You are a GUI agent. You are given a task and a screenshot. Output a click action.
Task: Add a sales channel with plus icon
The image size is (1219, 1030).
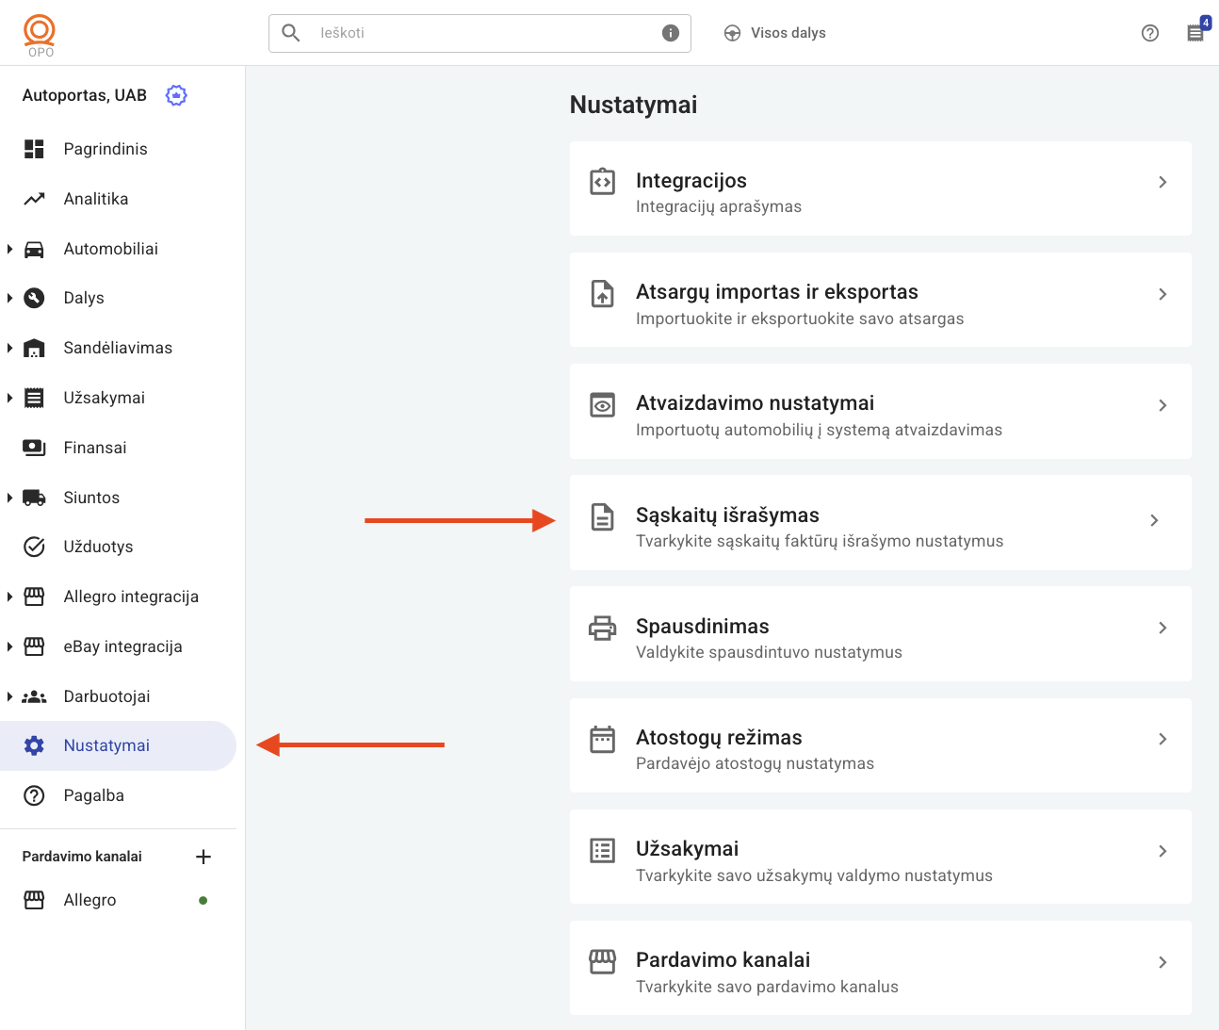pyautogui.click(x=203, y=857)
